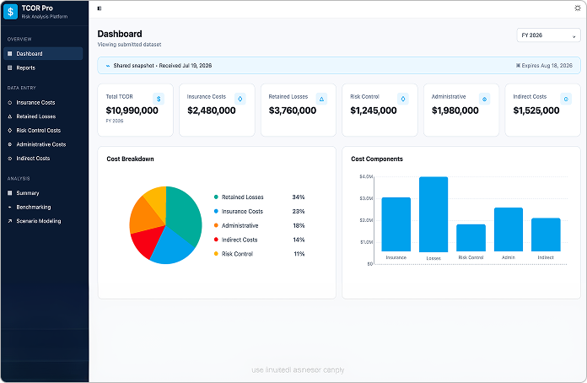Collapse the sidebar with the panel toggle icon

point(100,8)
